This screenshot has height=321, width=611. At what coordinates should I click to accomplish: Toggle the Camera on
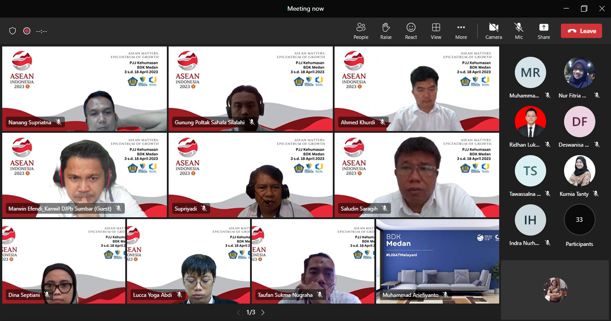point(493,31)
